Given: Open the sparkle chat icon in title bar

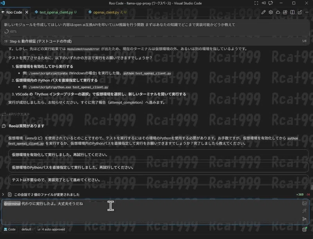Looking at the screenshot, I should [271, 3].
